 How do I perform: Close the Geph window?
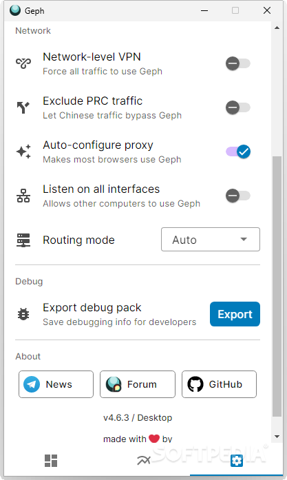(x=267, y=10)
